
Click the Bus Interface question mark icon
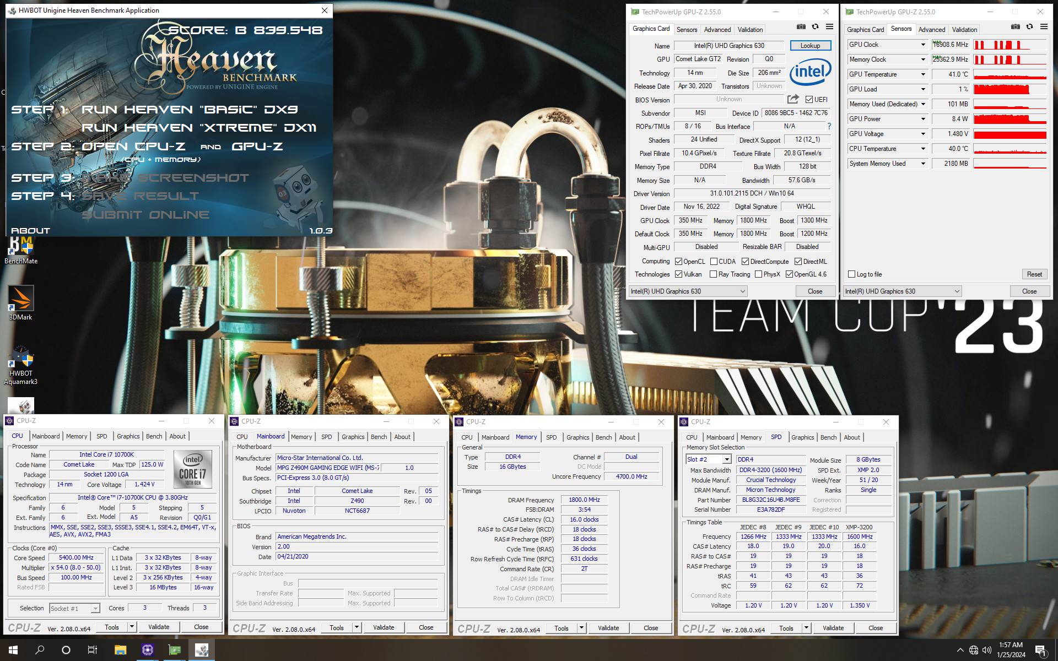point(829,126)
